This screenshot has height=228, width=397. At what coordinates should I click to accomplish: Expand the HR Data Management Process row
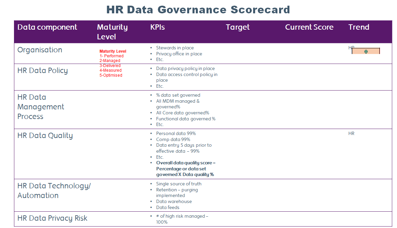pos(41,107)
